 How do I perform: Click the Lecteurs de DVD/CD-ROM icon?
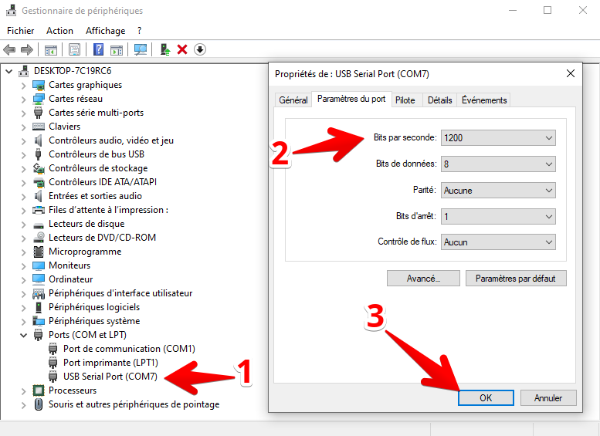pos(39,238)
